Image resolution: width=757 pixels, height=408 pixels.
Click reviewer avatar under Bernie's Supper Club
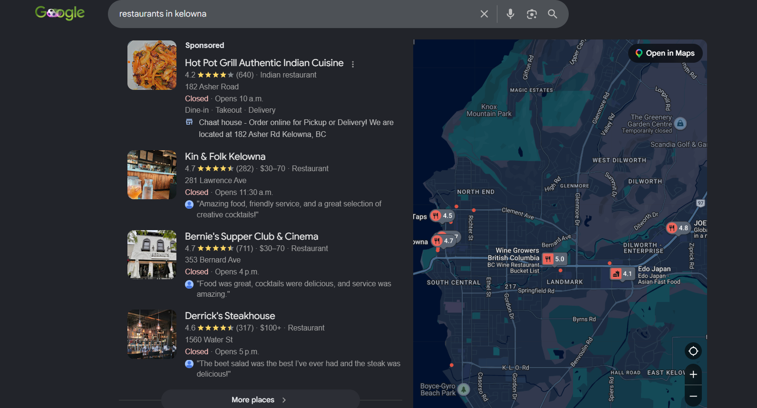[x=189, y=284]
